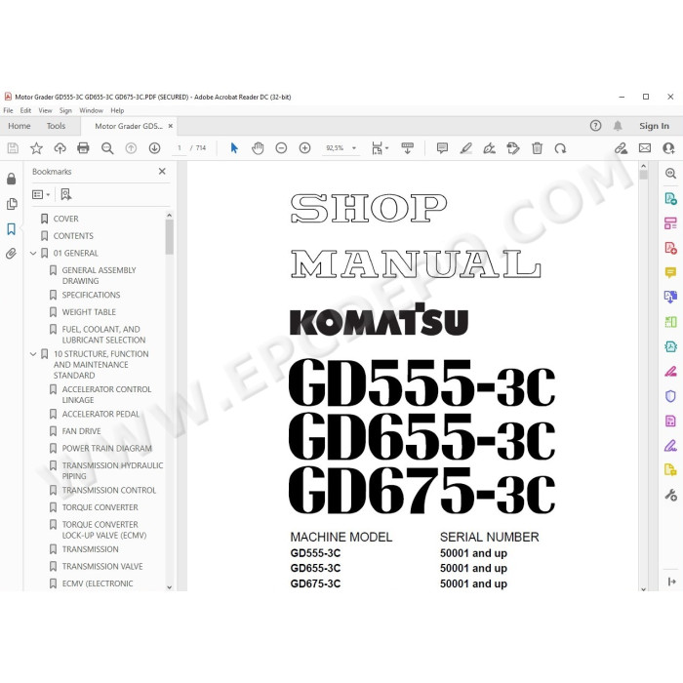Go to next page arrow
The height and width of the screenshot is (683, 683).
[x=154, y=148]
